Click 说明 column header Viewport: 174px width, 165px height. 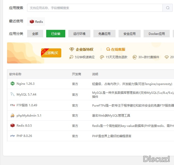coord(95,74)
